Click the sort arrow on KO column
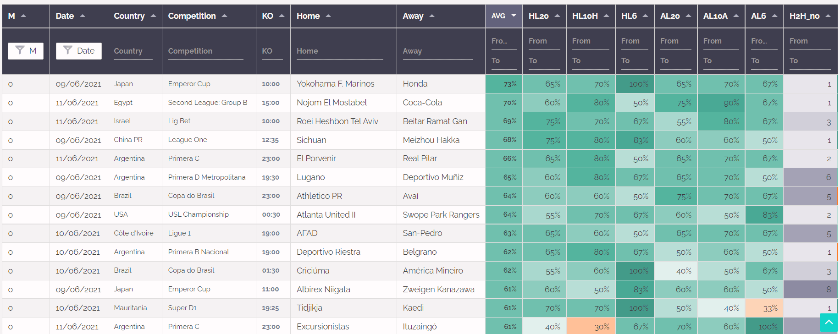 point(281,15)
